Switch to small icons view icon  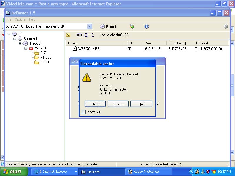[x=86, y=35]
